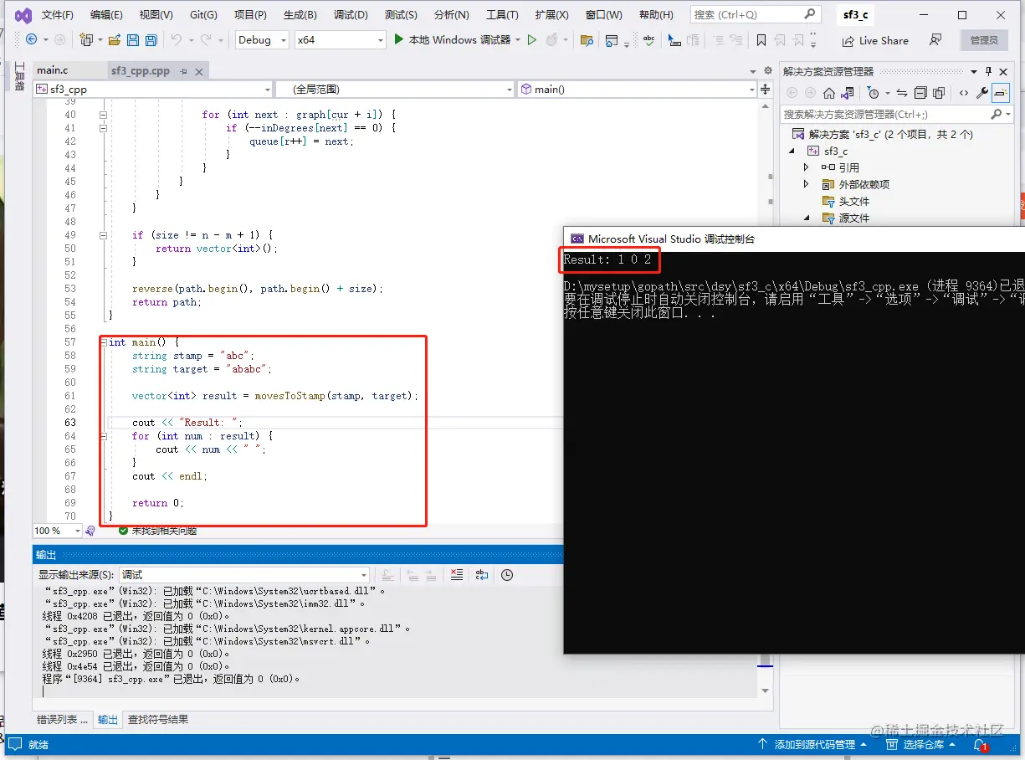Viewport: 1025px width, 760px height.
Task: Click the Solution Explorer search field
Action: pos(896,114)
